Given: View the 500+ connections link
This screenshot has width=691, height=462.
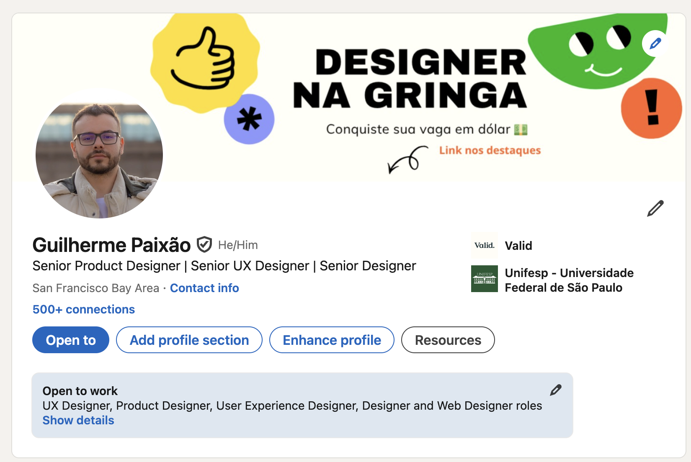Looking at the screenshot, I should 84,310.
